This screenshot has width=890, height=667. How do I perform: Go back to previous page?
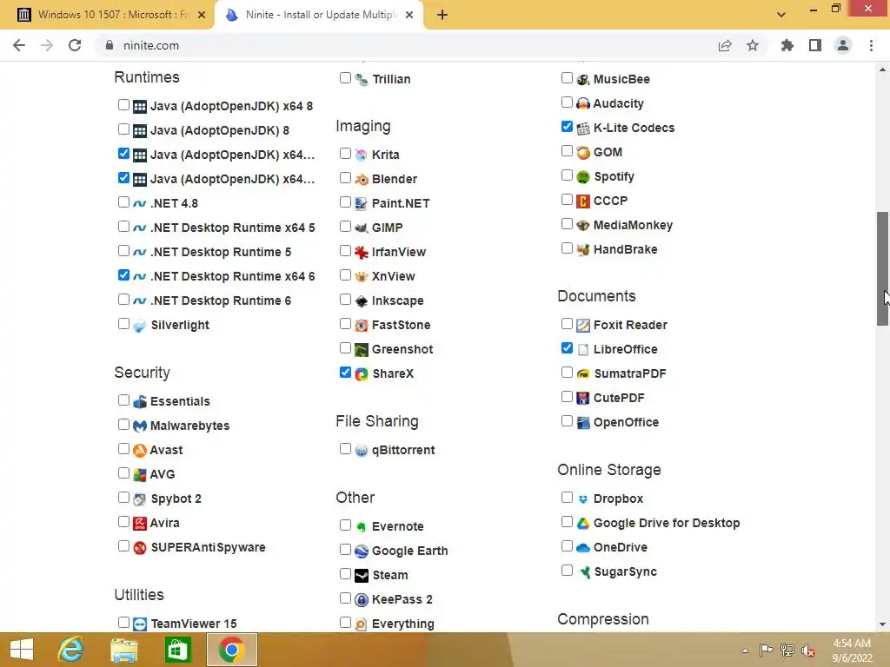point(19,45)
